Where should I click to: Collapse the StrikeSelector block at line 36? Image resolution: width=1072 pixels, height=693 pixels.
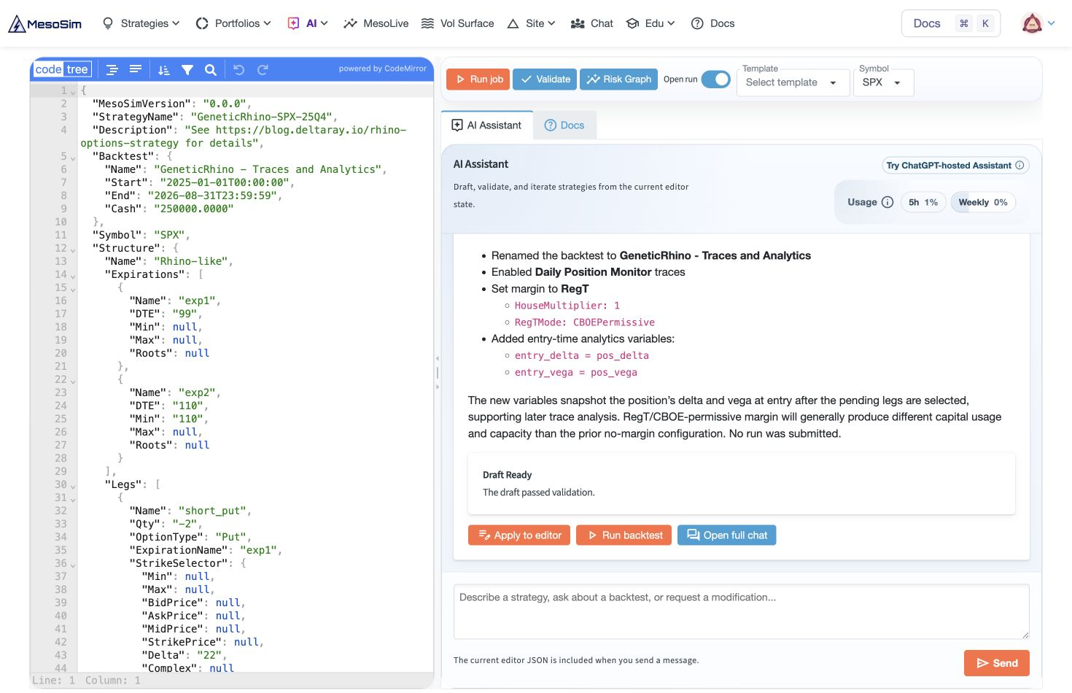(x=73, y=565)
